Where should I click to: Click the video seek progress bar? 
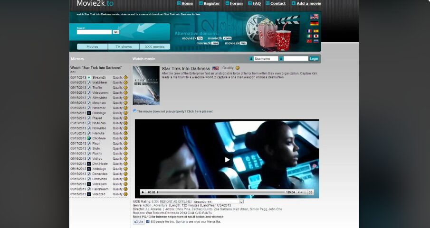point(221,192)
